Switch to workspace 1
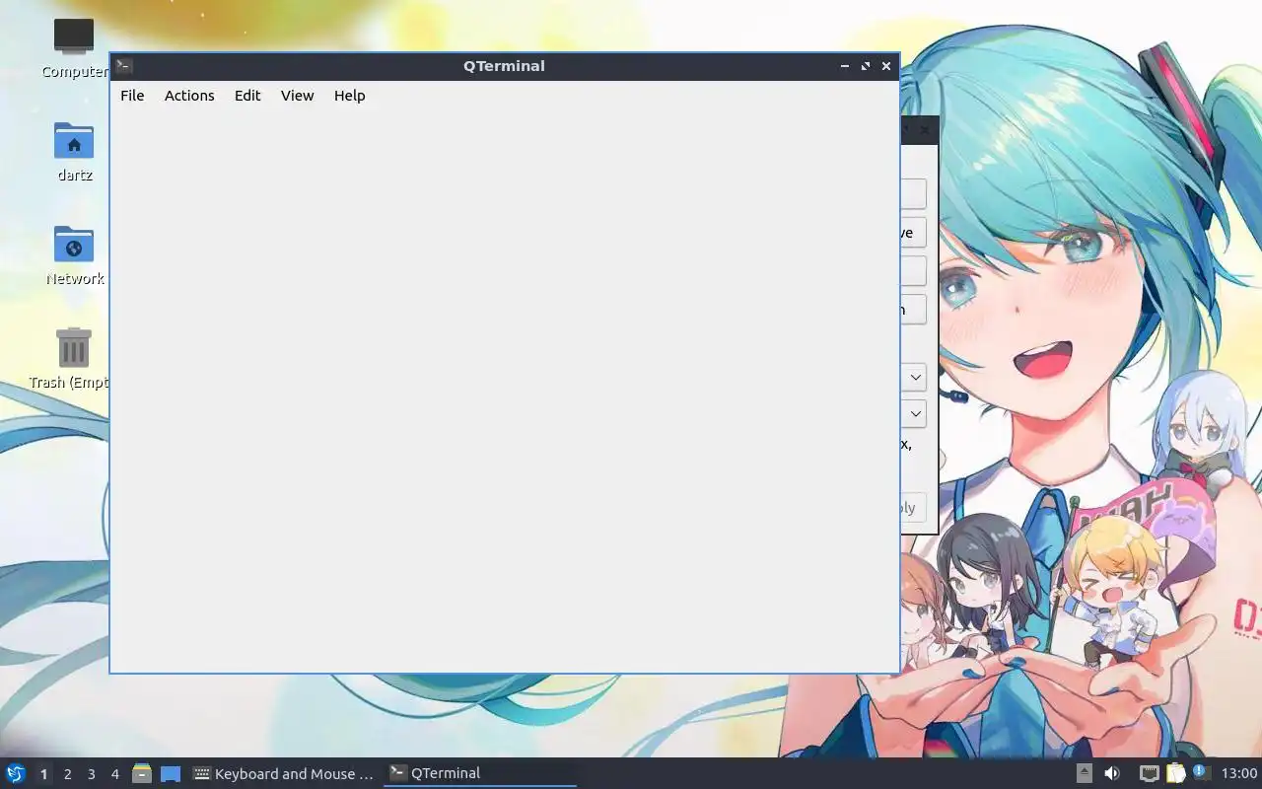This screenshot has height=789, width=1262. pyautogui.click(x=43, y=774)
